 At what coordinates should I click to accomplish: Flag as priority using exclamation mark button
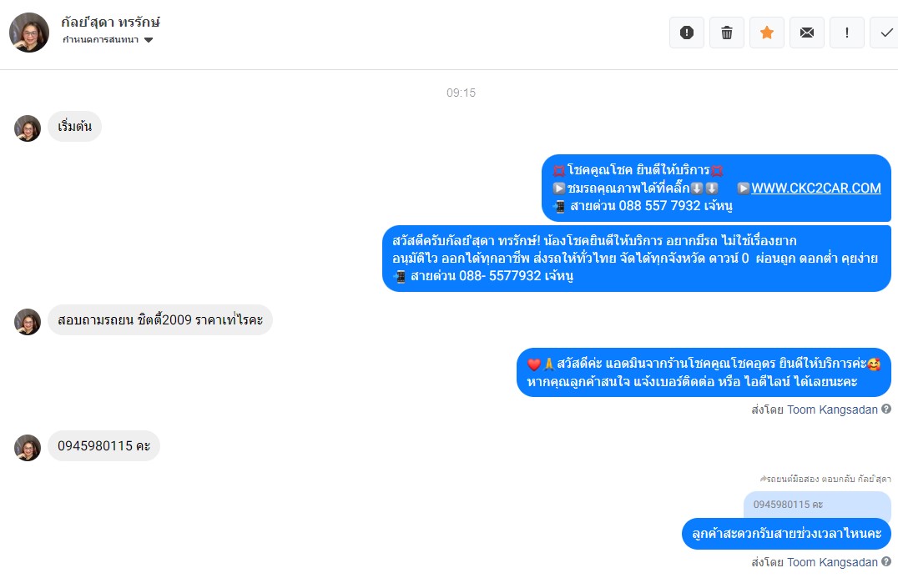(846, 33)
